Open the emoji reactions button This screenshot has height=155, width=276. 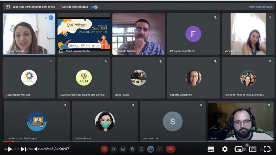coord(141,149)
